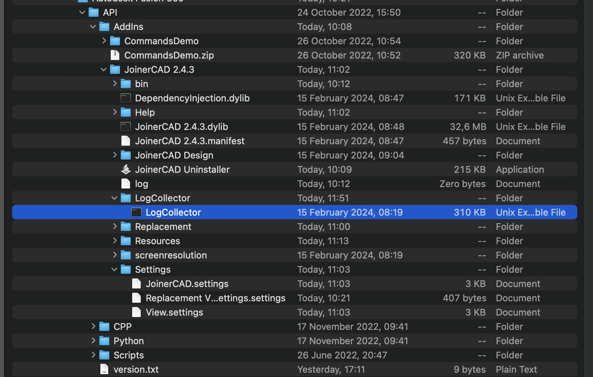Click the JoinerCAD 2.4.3.manifest document icon
This screenshot has width=593, height=377.
coord(126,141)
